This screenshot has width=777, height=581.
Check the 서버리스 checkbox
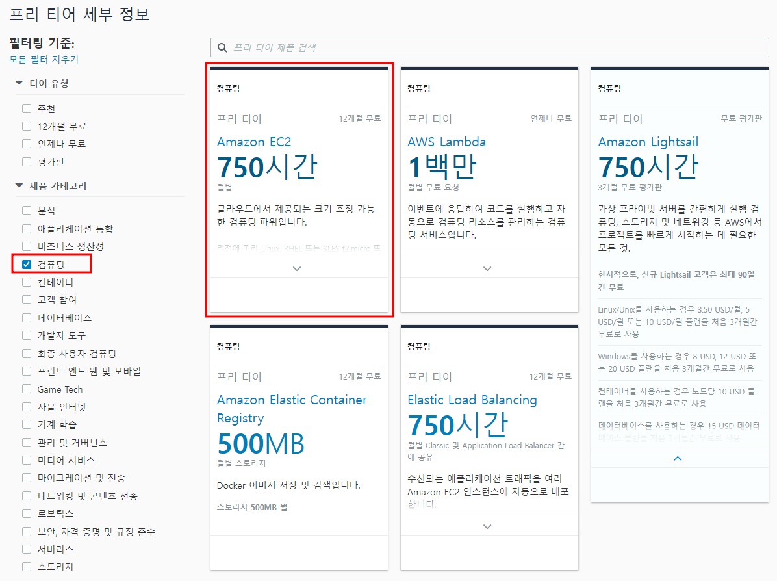(27, 549)
